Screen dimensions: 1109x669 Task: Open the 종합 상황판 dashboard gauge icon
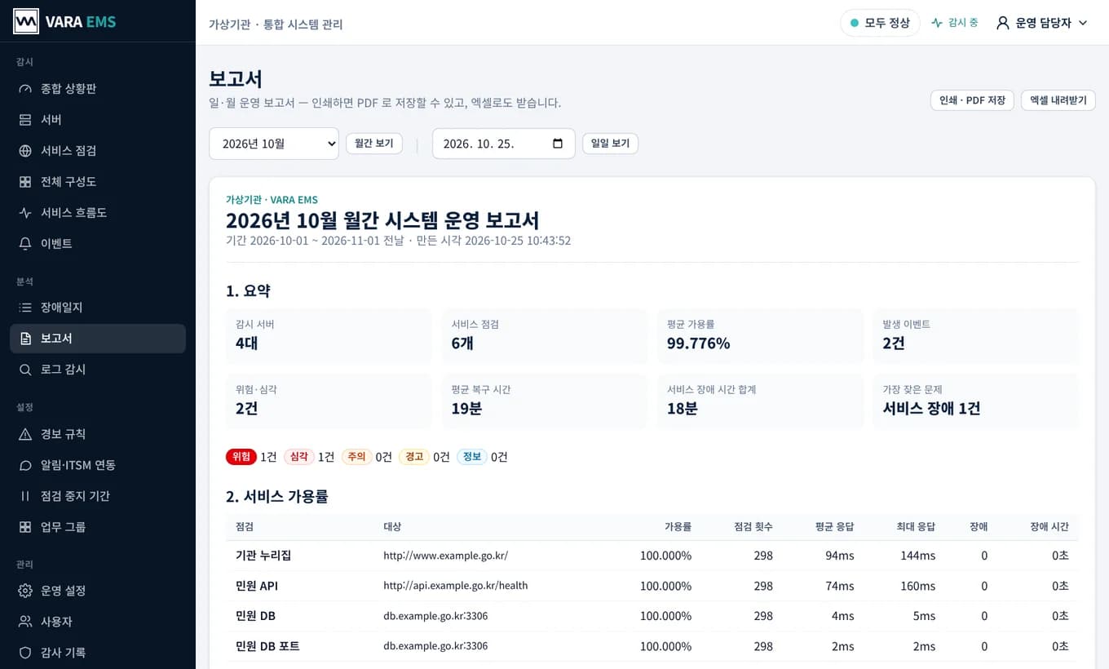pos(25,89)
